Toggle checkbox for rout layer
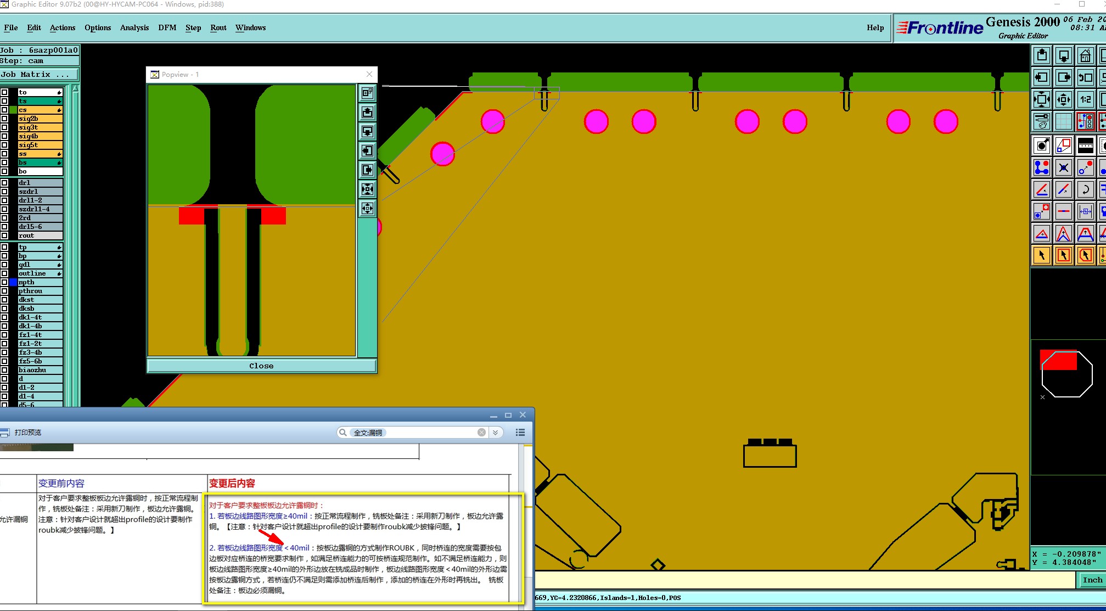This screenshot has height=611, width=1106. pyautogui.click(x=4, y=236)
